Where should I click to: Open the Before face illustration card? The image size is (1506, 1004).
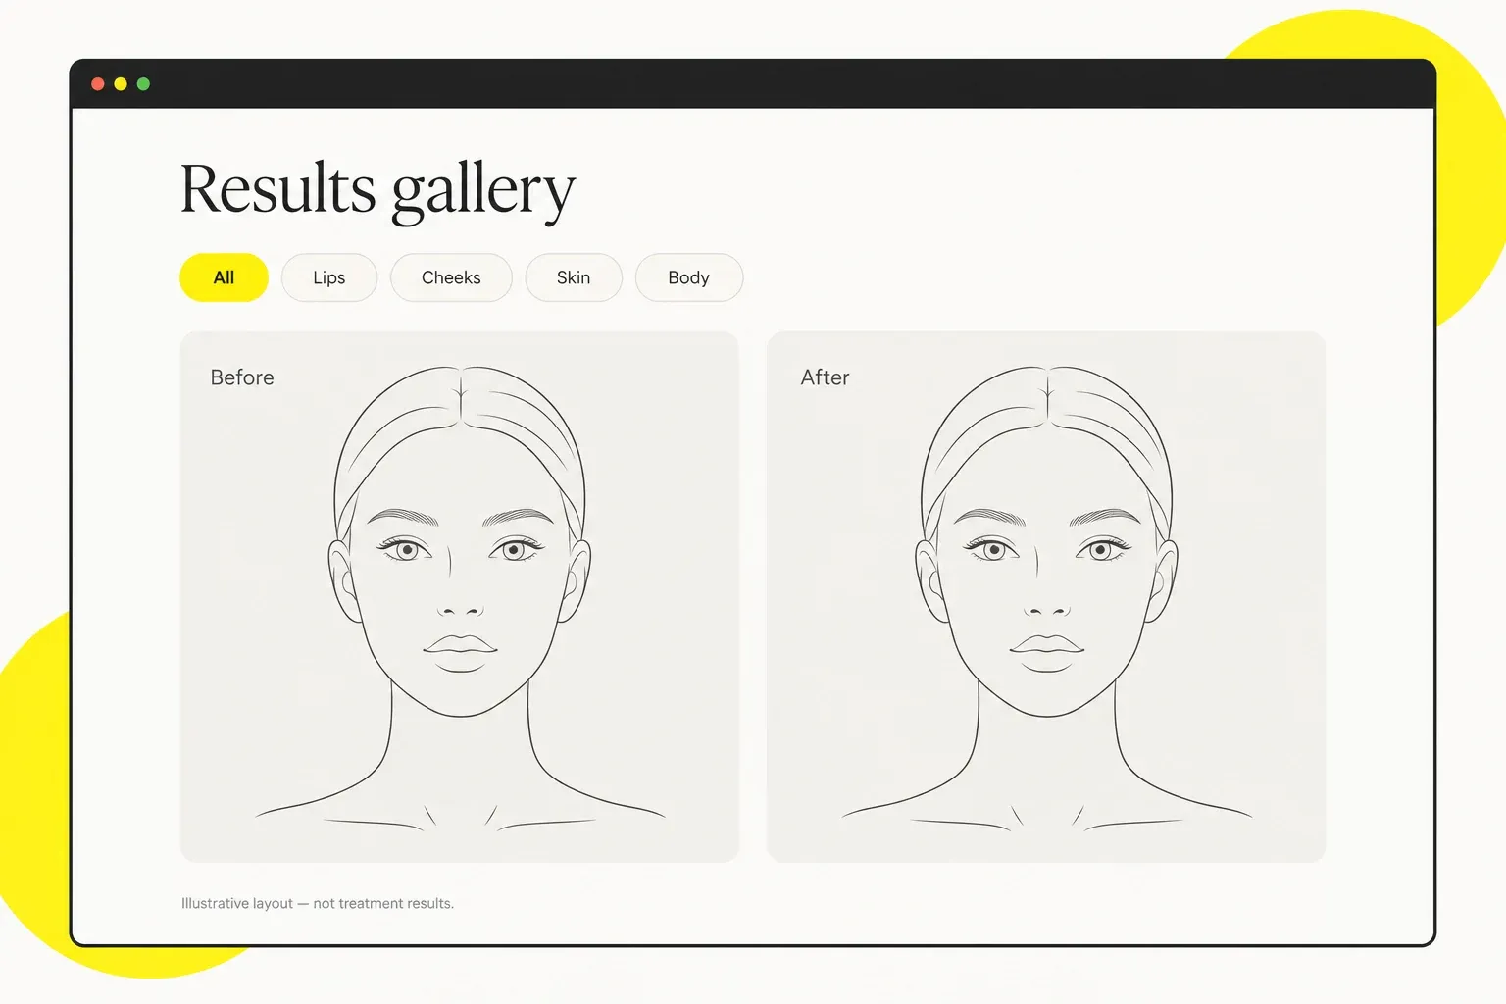(x=460, y=596)
